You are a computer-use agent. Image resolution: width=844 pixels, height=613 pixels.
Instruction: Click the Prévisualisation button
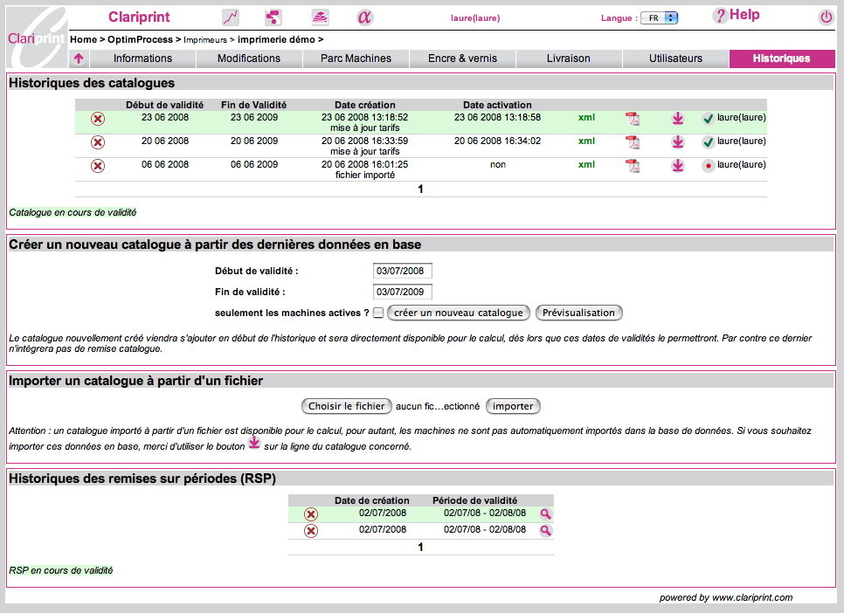click(578, 313)
